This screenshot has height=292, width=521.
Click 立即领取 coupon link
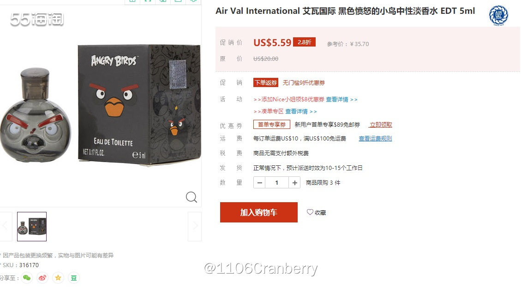pos(381,125)
